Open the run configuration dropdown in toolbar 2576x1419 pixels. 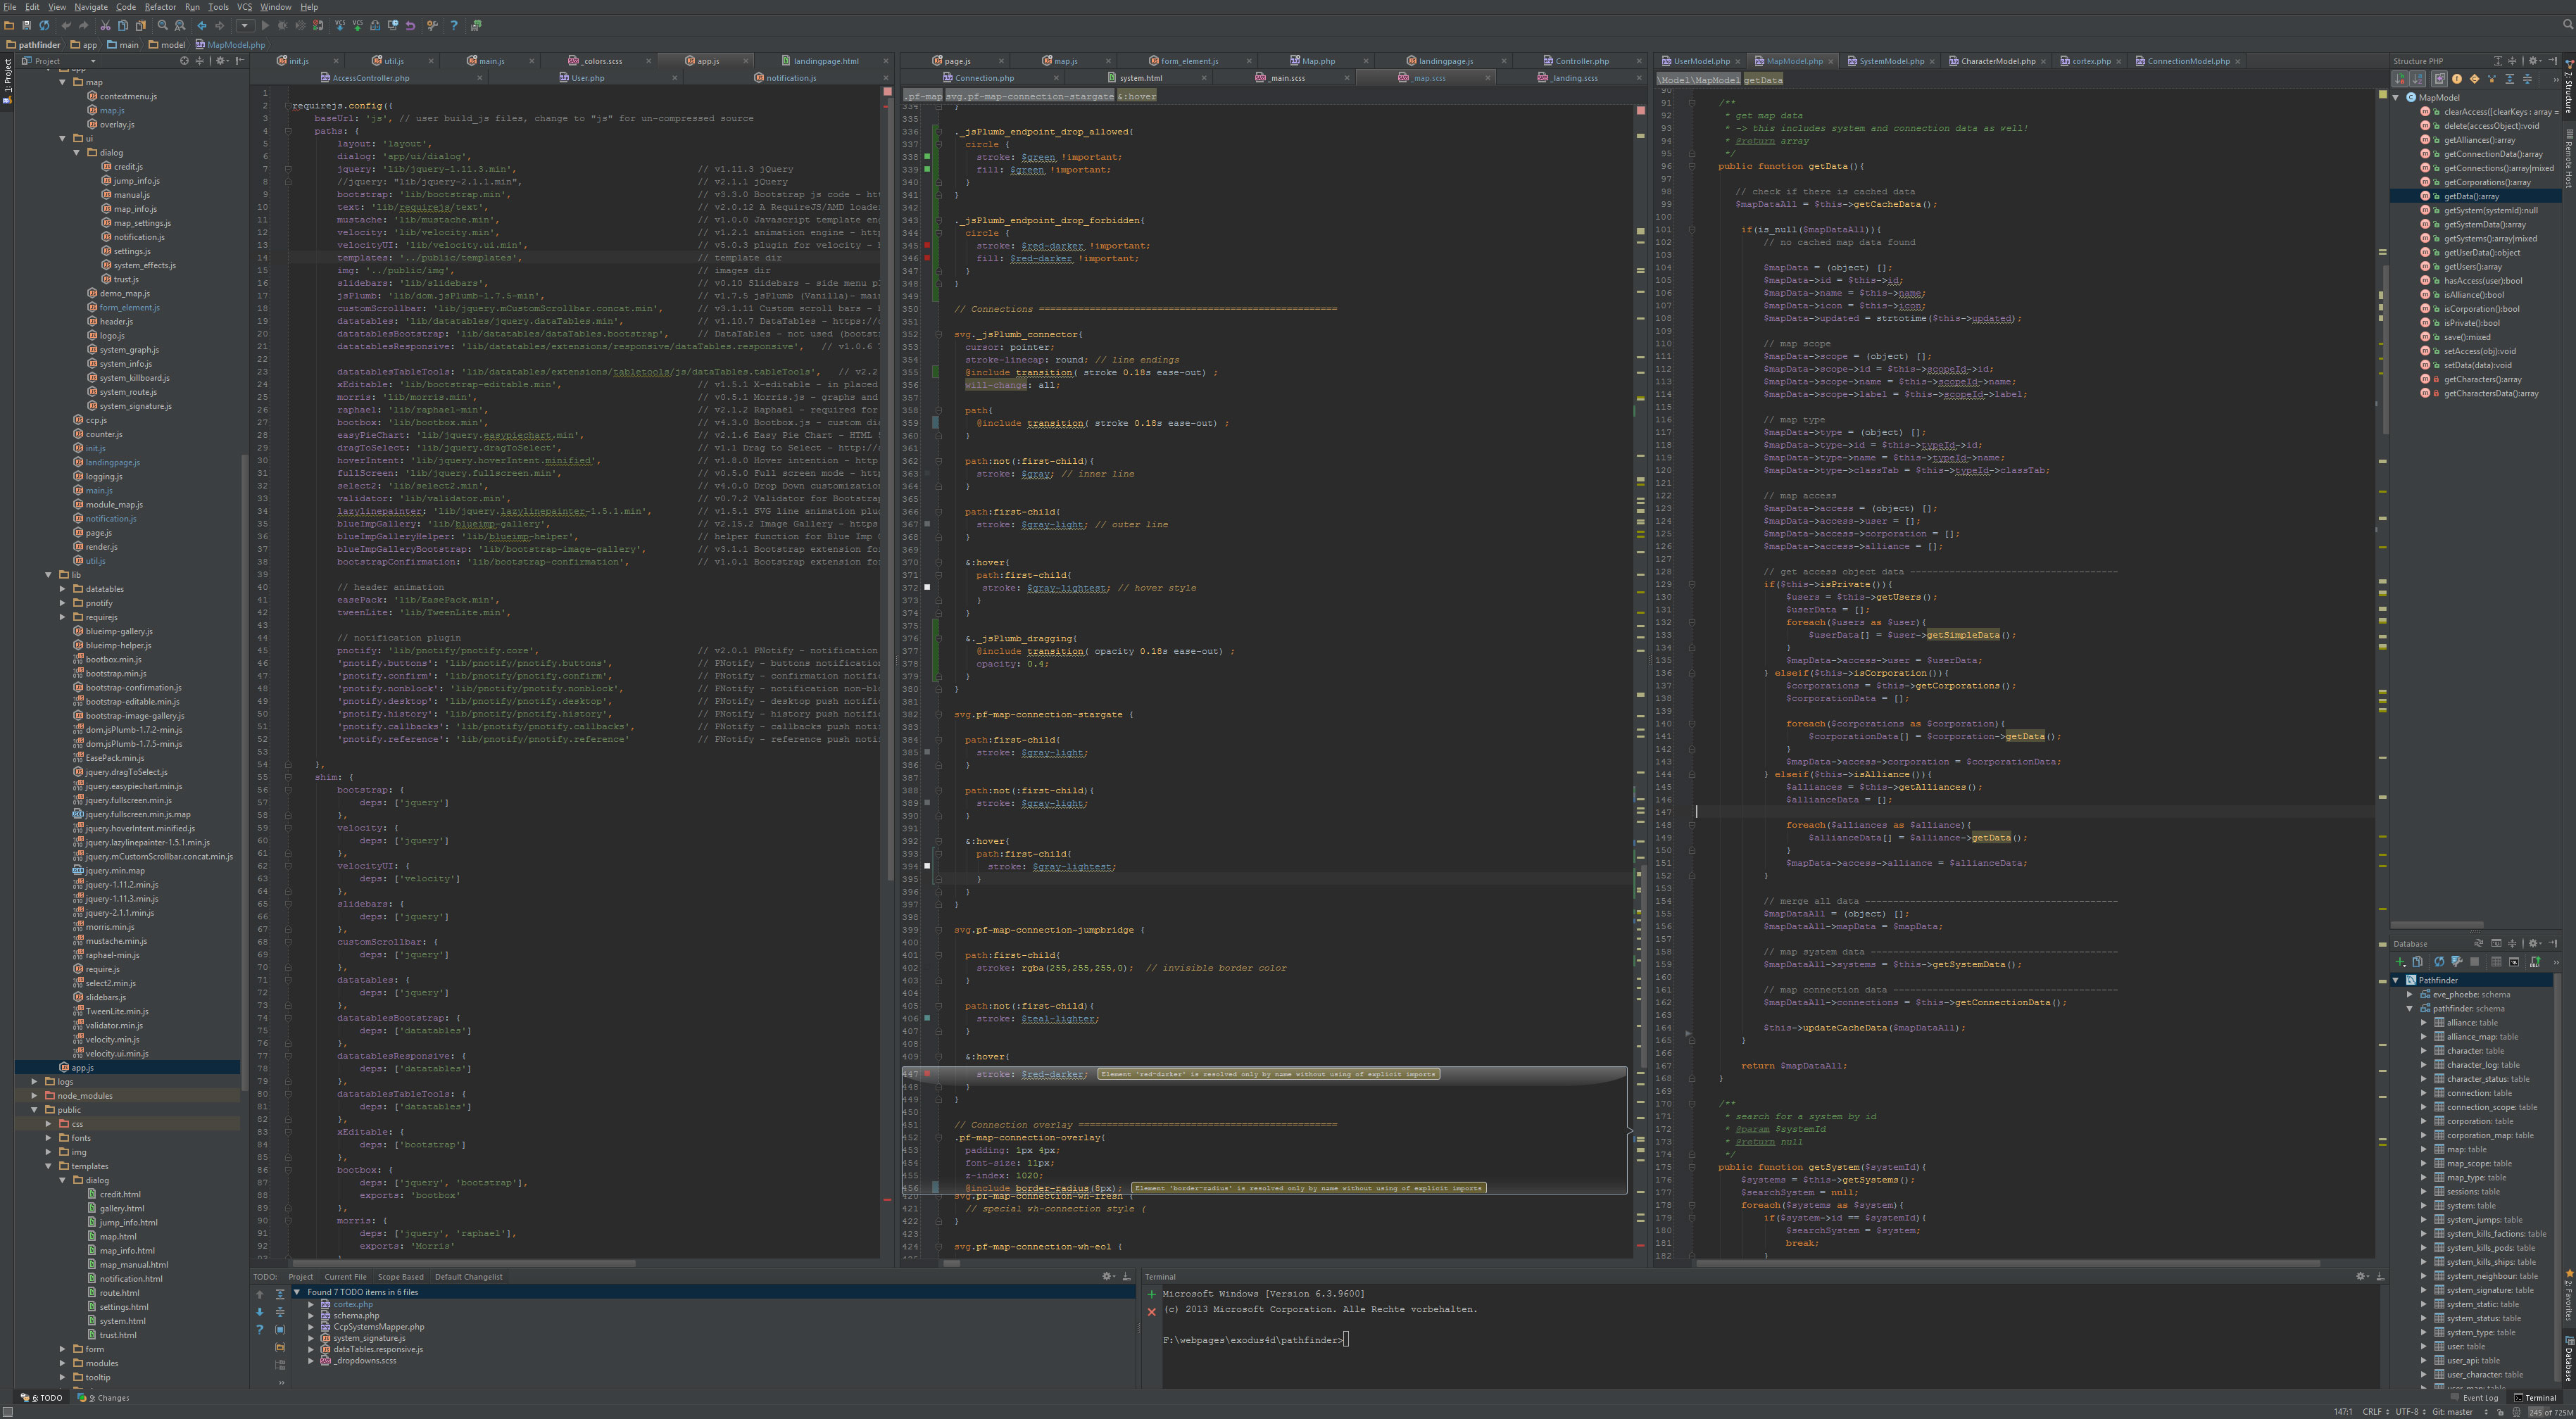click(x=245, y=26)
